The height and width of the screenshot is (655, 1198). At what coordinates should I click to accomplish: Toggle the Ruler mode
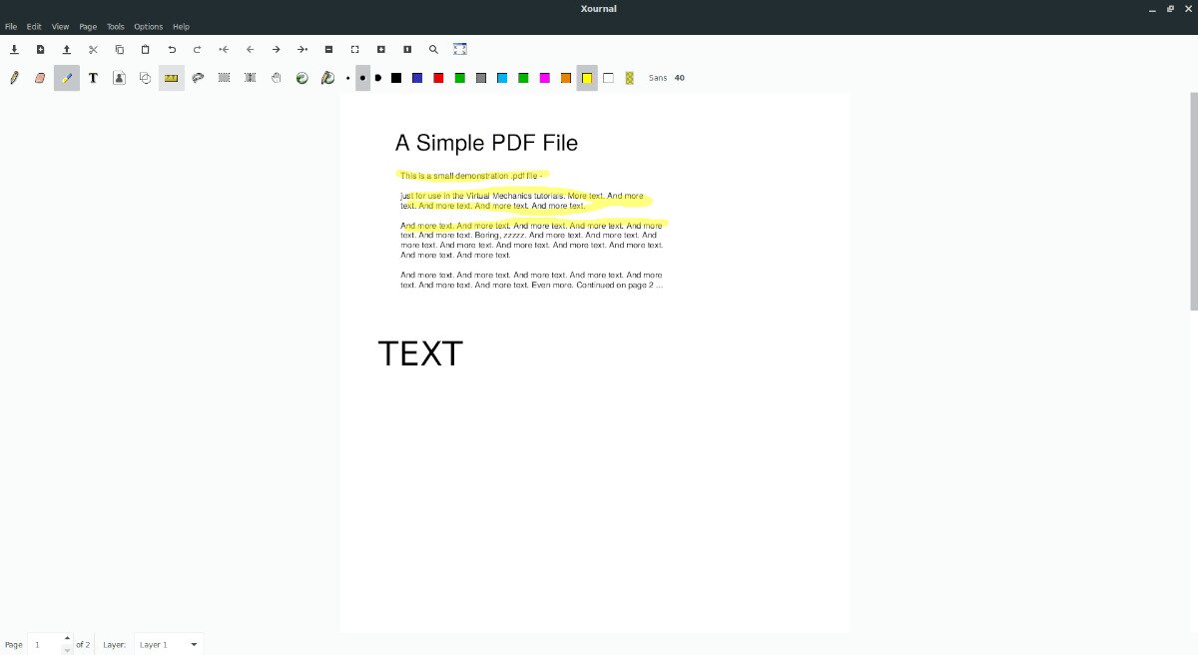[172, 78]
